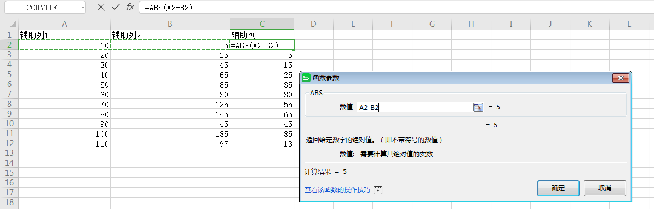Click cell A7 with value 60
654x209 pixels.
tap(64, 94)
